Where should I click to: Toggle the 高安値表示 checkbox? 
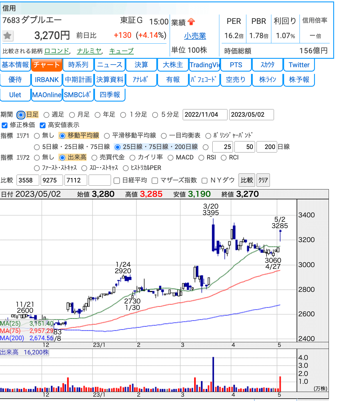click(43, 125)
